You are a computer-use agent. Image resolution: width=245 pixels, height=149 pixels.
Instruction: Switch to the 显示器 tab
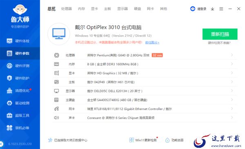(122, 9)
